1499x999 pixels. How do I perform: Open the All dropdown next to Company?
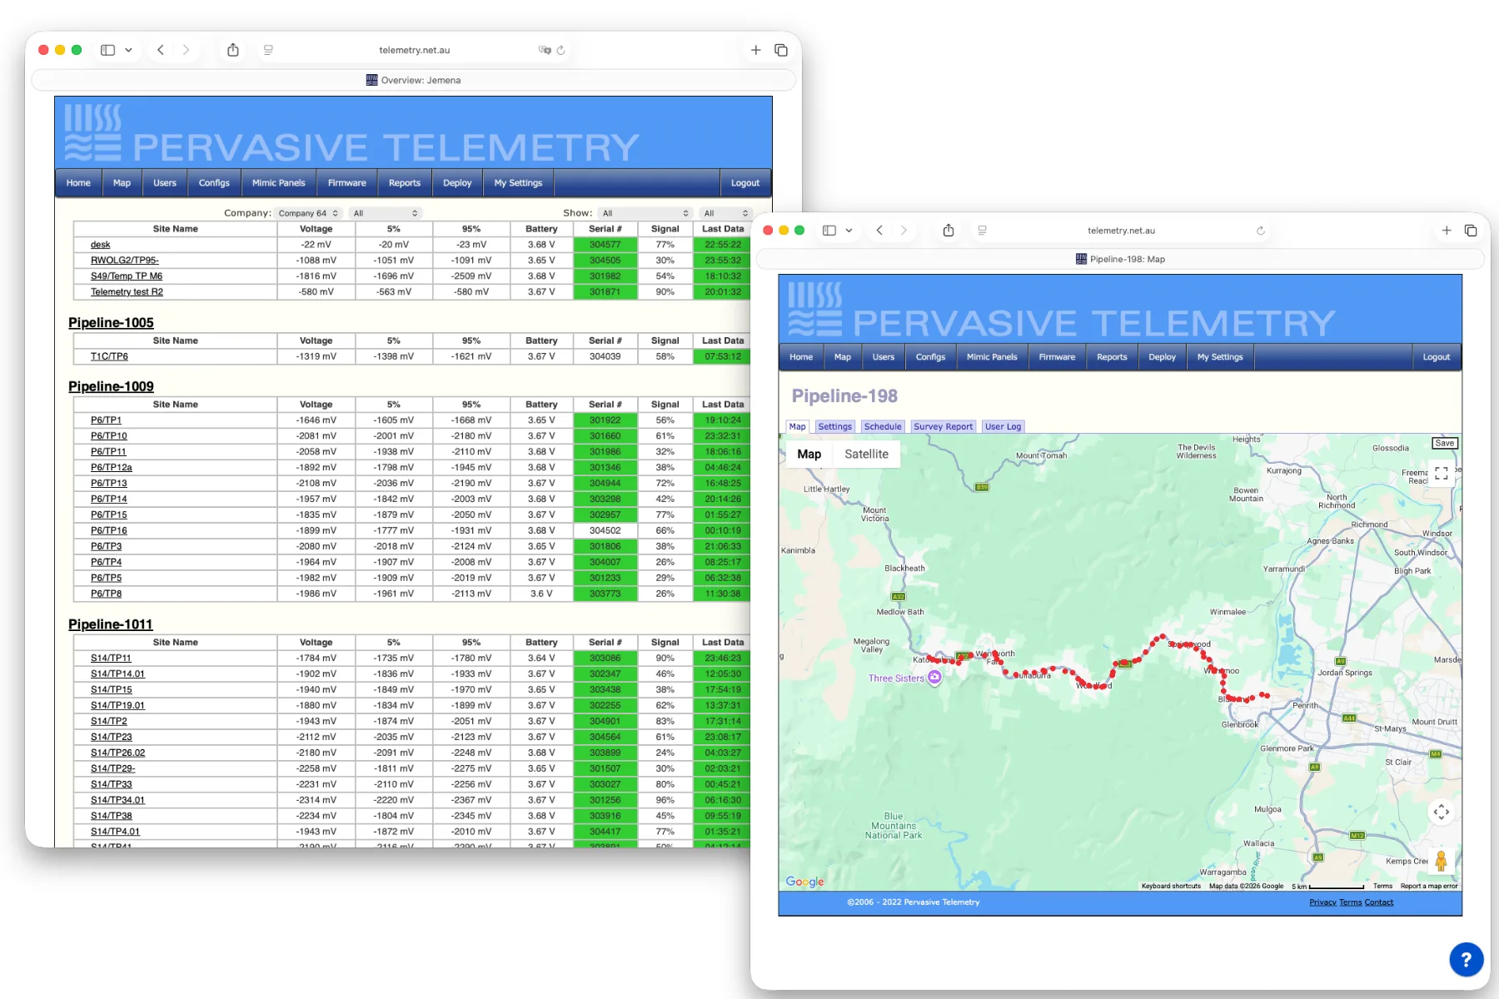tap(384, 213)
